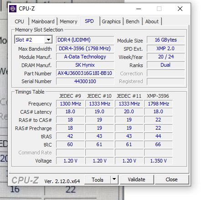Image resolution: width=202 pixels, height=200 pixels.
Task: Click the Tools button
Action: pyautogui.click(x=98, y=179)
